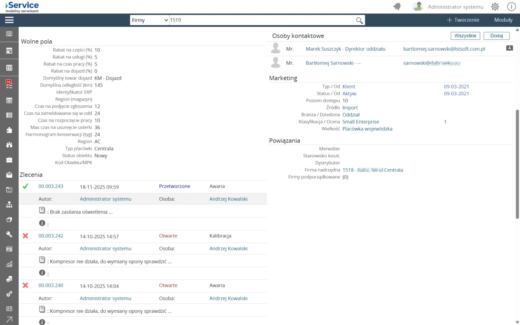Open the settings gear icon
The image size is (520, 325).
click(495, 6)
